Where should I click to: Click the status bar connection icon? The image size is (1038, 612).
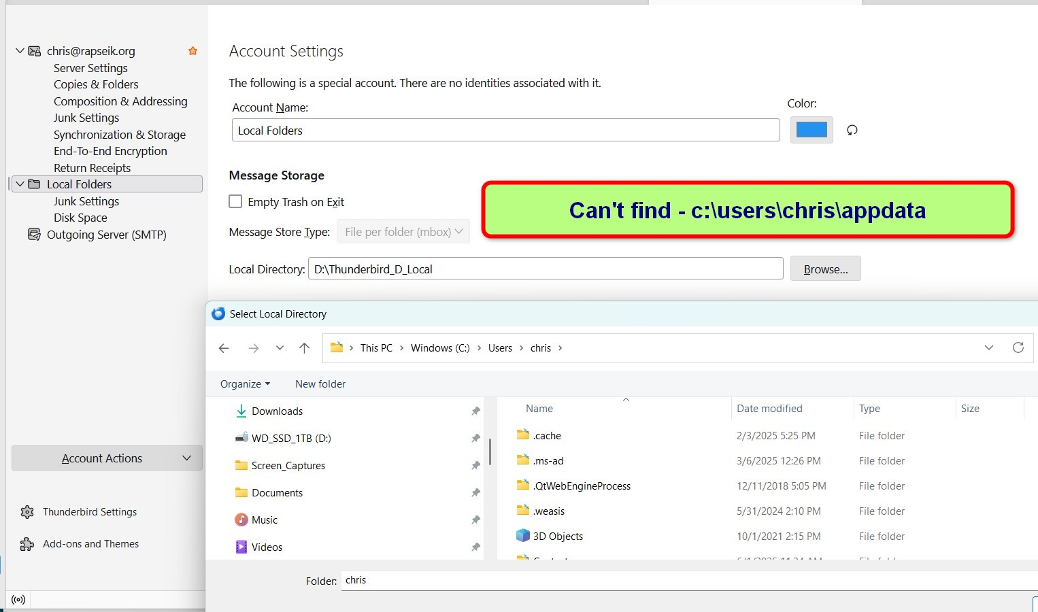[19, 600]
